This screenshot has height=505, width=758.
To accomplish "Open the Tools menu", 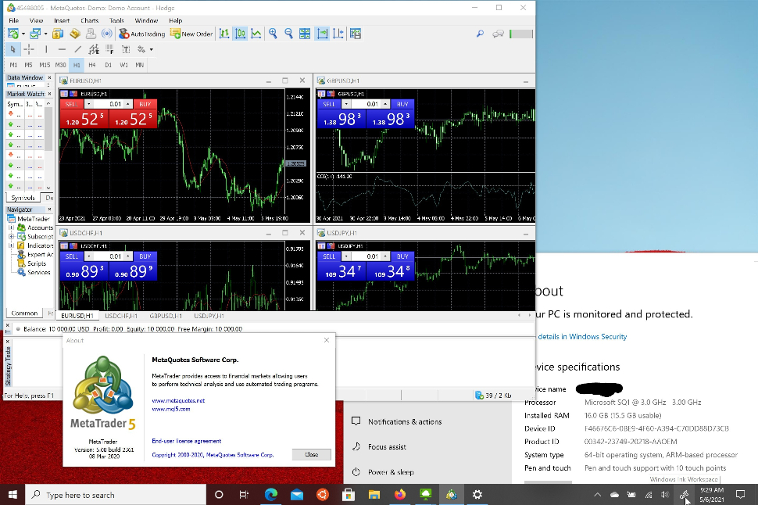I will (116, 21).
